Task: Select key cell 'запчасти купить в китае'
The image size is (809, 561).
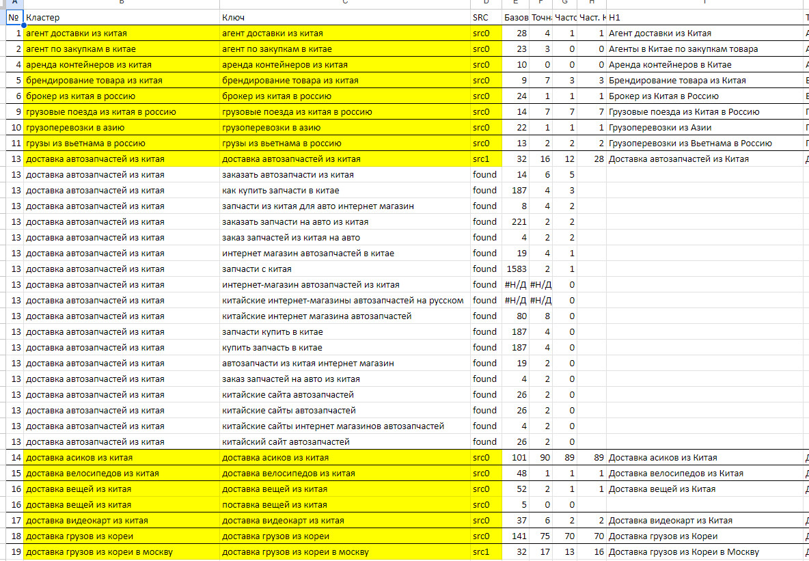Action: click(344, 332)
